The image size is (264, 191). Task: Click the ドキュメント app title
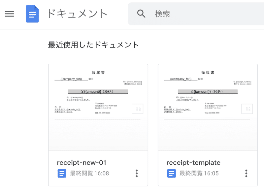(77, 14)
